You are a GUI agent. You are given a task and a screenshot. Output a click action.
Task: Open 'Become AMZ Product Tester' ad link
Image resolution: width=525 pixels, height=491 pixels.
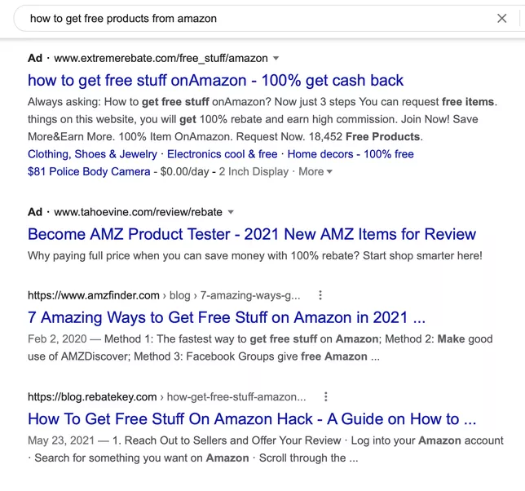pos(252,234)
